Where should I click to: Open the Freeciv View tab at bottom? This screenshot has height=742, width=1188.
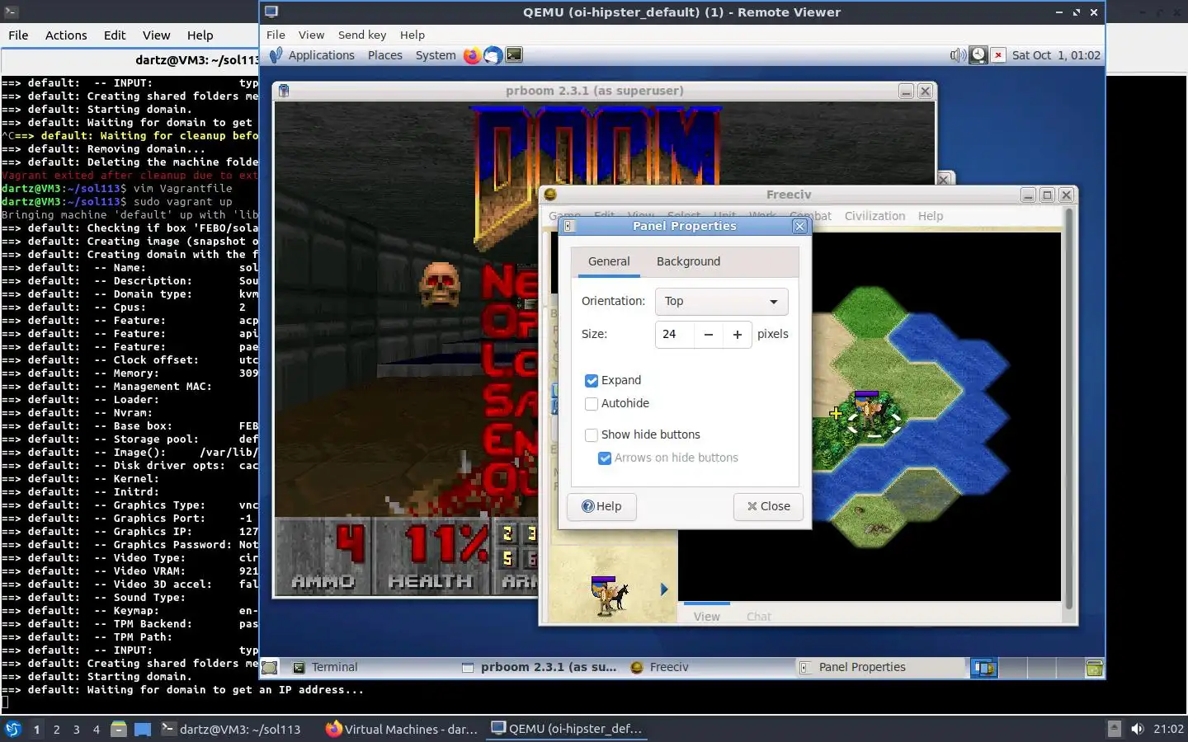706,616
